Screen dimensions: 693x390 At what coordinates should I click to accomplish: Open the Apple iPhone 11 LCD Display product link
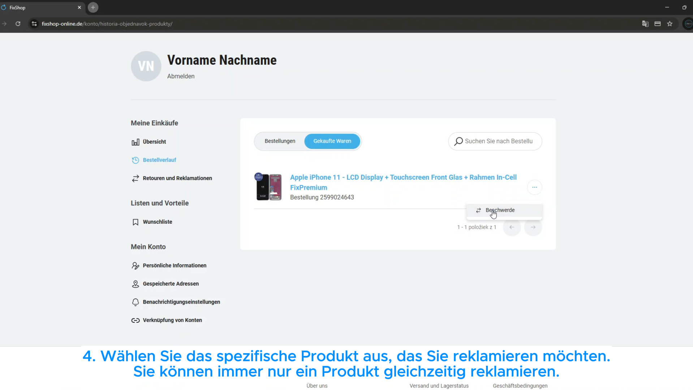(403, 177)
